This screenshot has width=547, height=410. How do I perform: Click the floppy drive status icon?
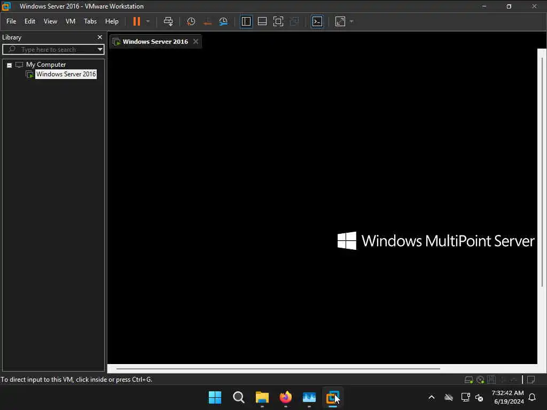(491, 380)
